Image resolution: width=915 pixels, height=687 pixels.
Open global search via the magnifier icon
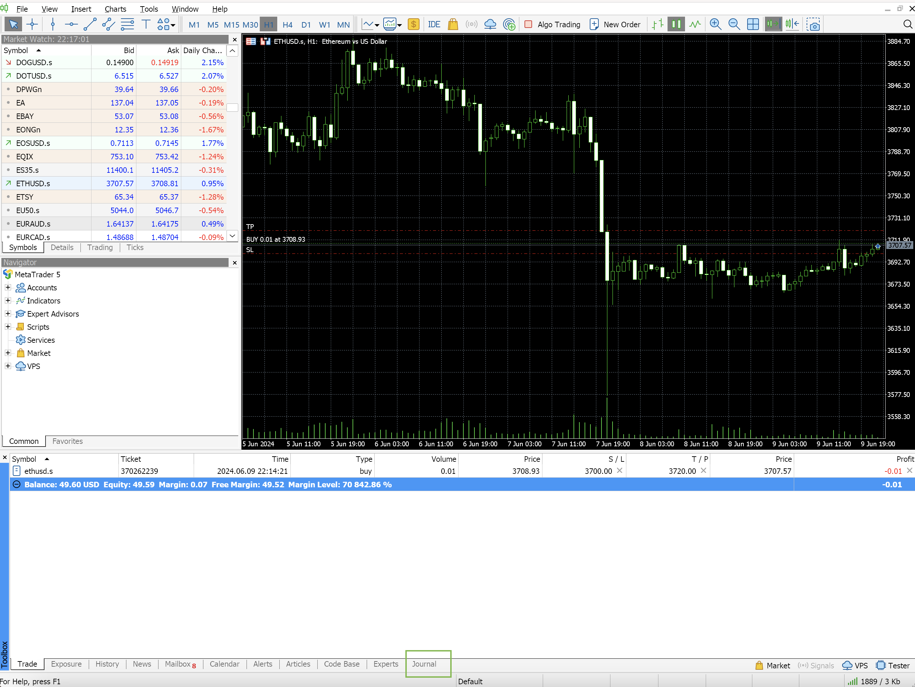tap(907, 24)
